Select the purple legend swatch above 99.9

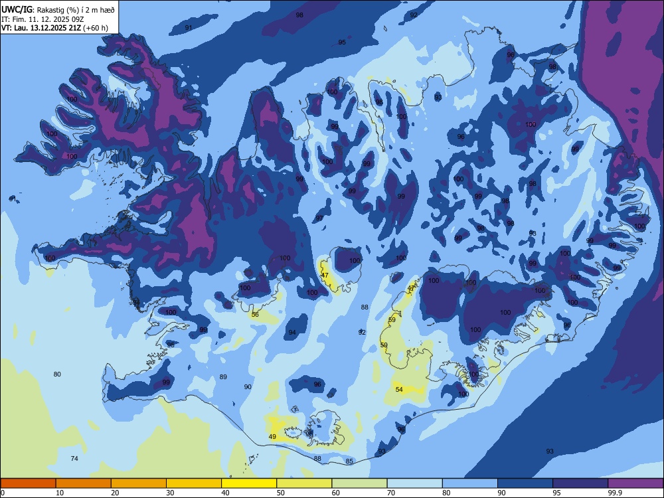click(x=635, y=483)
